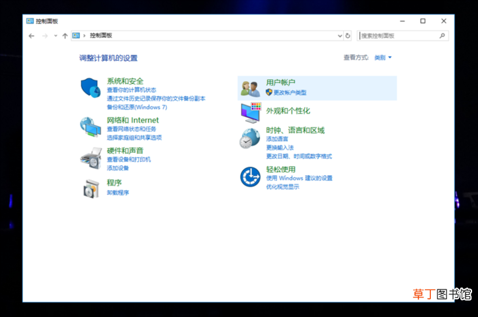Click the shield icon beside 更改帐户类型

[x=269, y=92]
